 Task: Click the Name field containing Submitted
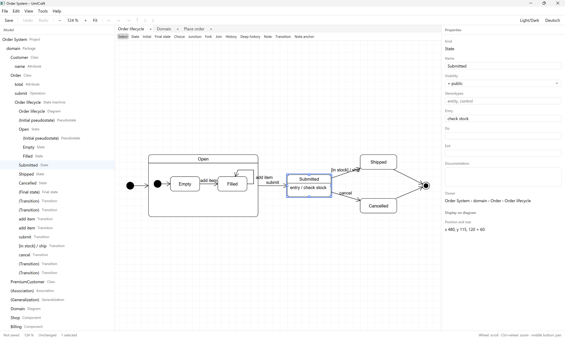[x=503, y=66]
